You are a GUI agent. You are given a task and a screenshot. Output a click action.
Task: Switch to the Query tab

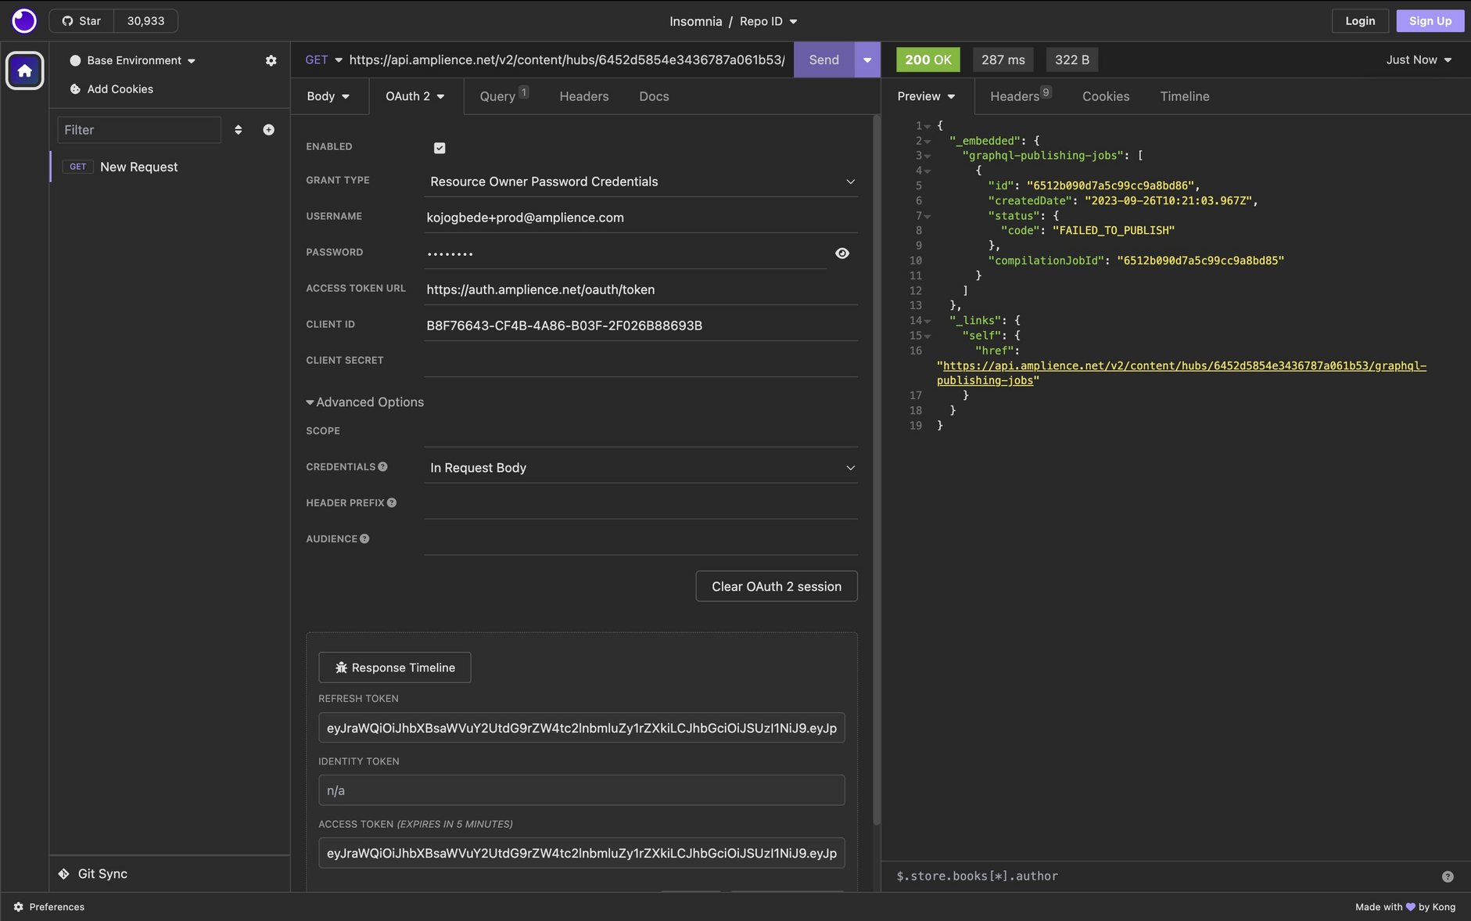coord(504,96)
